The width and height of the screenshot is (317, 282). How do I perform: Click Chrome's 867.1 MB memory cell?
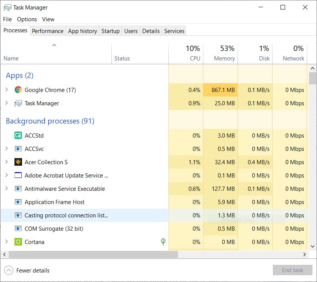pyautogui.click(x=220, y=90)
